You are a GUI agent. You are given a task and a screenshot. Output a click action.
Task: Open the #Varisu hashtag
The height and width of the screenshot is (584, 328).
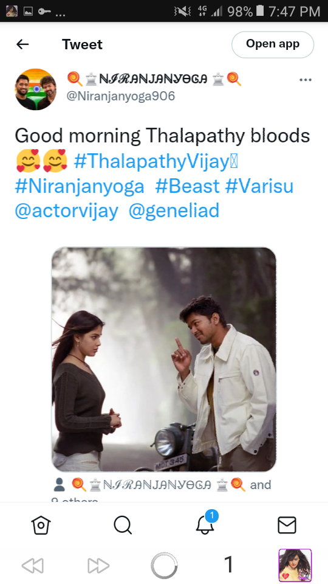point(259,186)
